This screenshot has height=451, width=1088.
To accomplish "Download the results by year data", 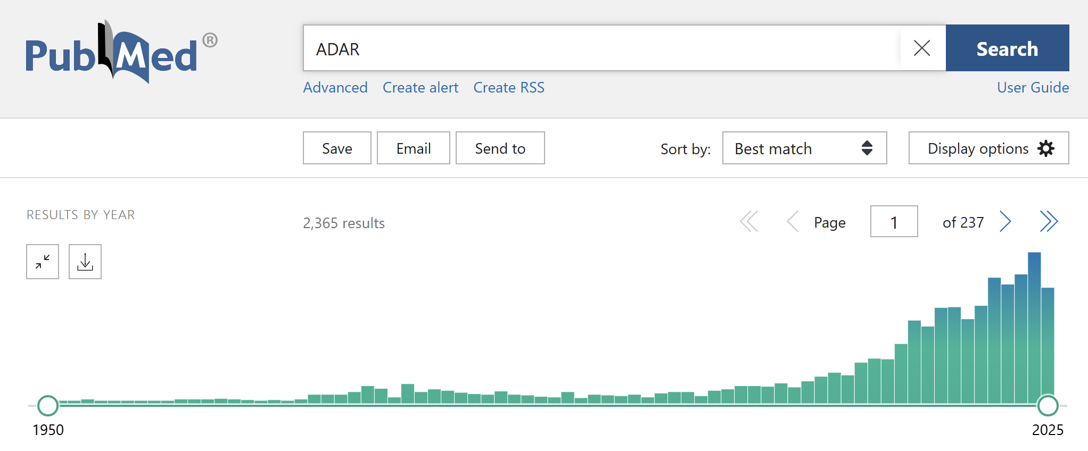I will coord(85,262).
